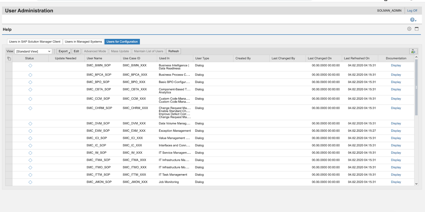This screenshot has height=212, width=425.
Task: Click status diamond for SMC_ITMA_SOP
Action: pyautogui.click(x=30, y=160)
